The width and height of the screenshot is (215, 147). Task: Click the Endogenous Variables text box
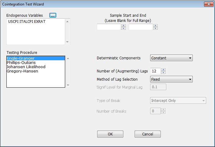pyautogui.click(x=35, y=31)
